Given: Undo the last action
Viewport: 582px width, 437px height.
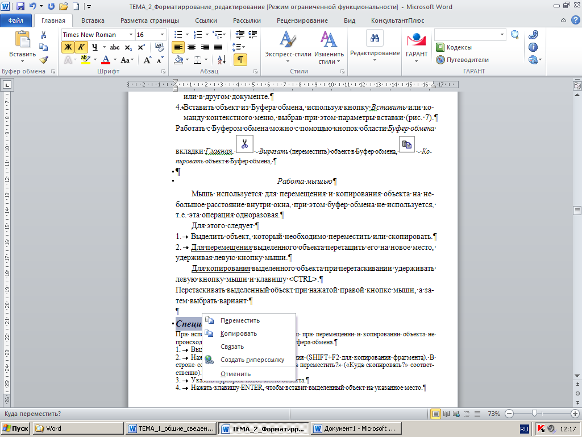Looking at the screenshot, I should click(x=32, y=6).
